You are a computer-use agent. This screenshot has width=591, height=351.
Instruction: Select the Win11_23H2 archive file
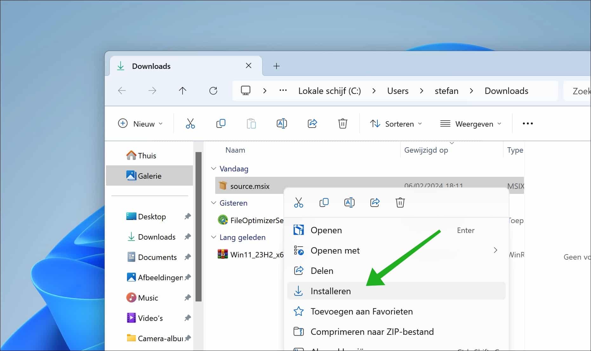pyautogui.click(x=250, y=255)
